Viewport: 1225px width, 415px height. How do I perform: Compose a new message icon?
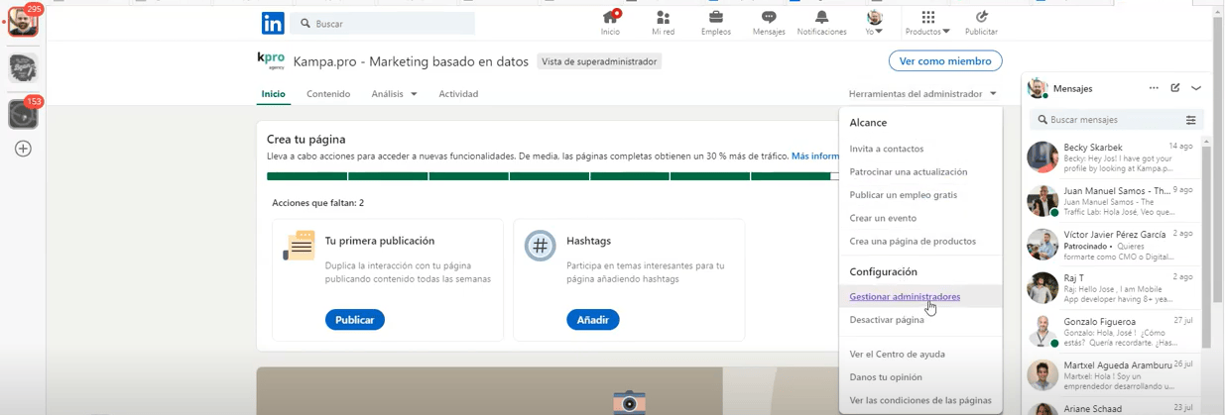click(x=1175, y=88)
